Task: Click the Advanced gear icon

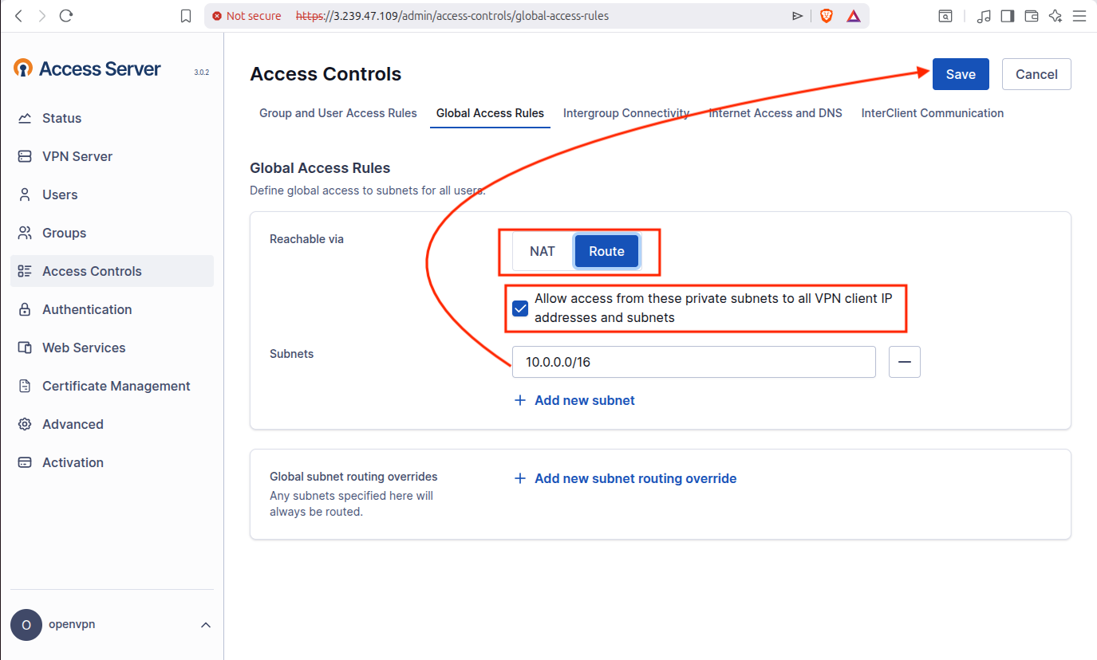Action: click(25, 424)
